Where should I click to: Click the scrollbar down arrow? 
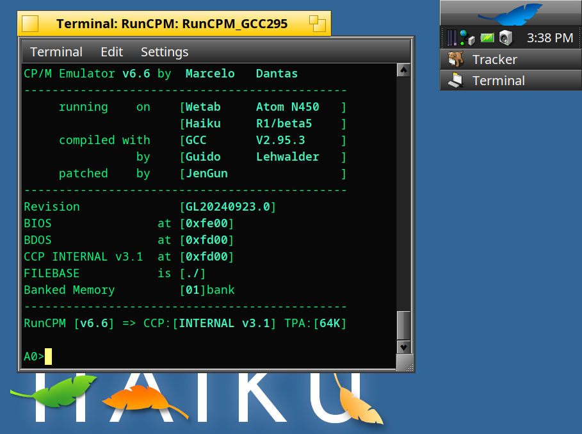tap(403, 348)
